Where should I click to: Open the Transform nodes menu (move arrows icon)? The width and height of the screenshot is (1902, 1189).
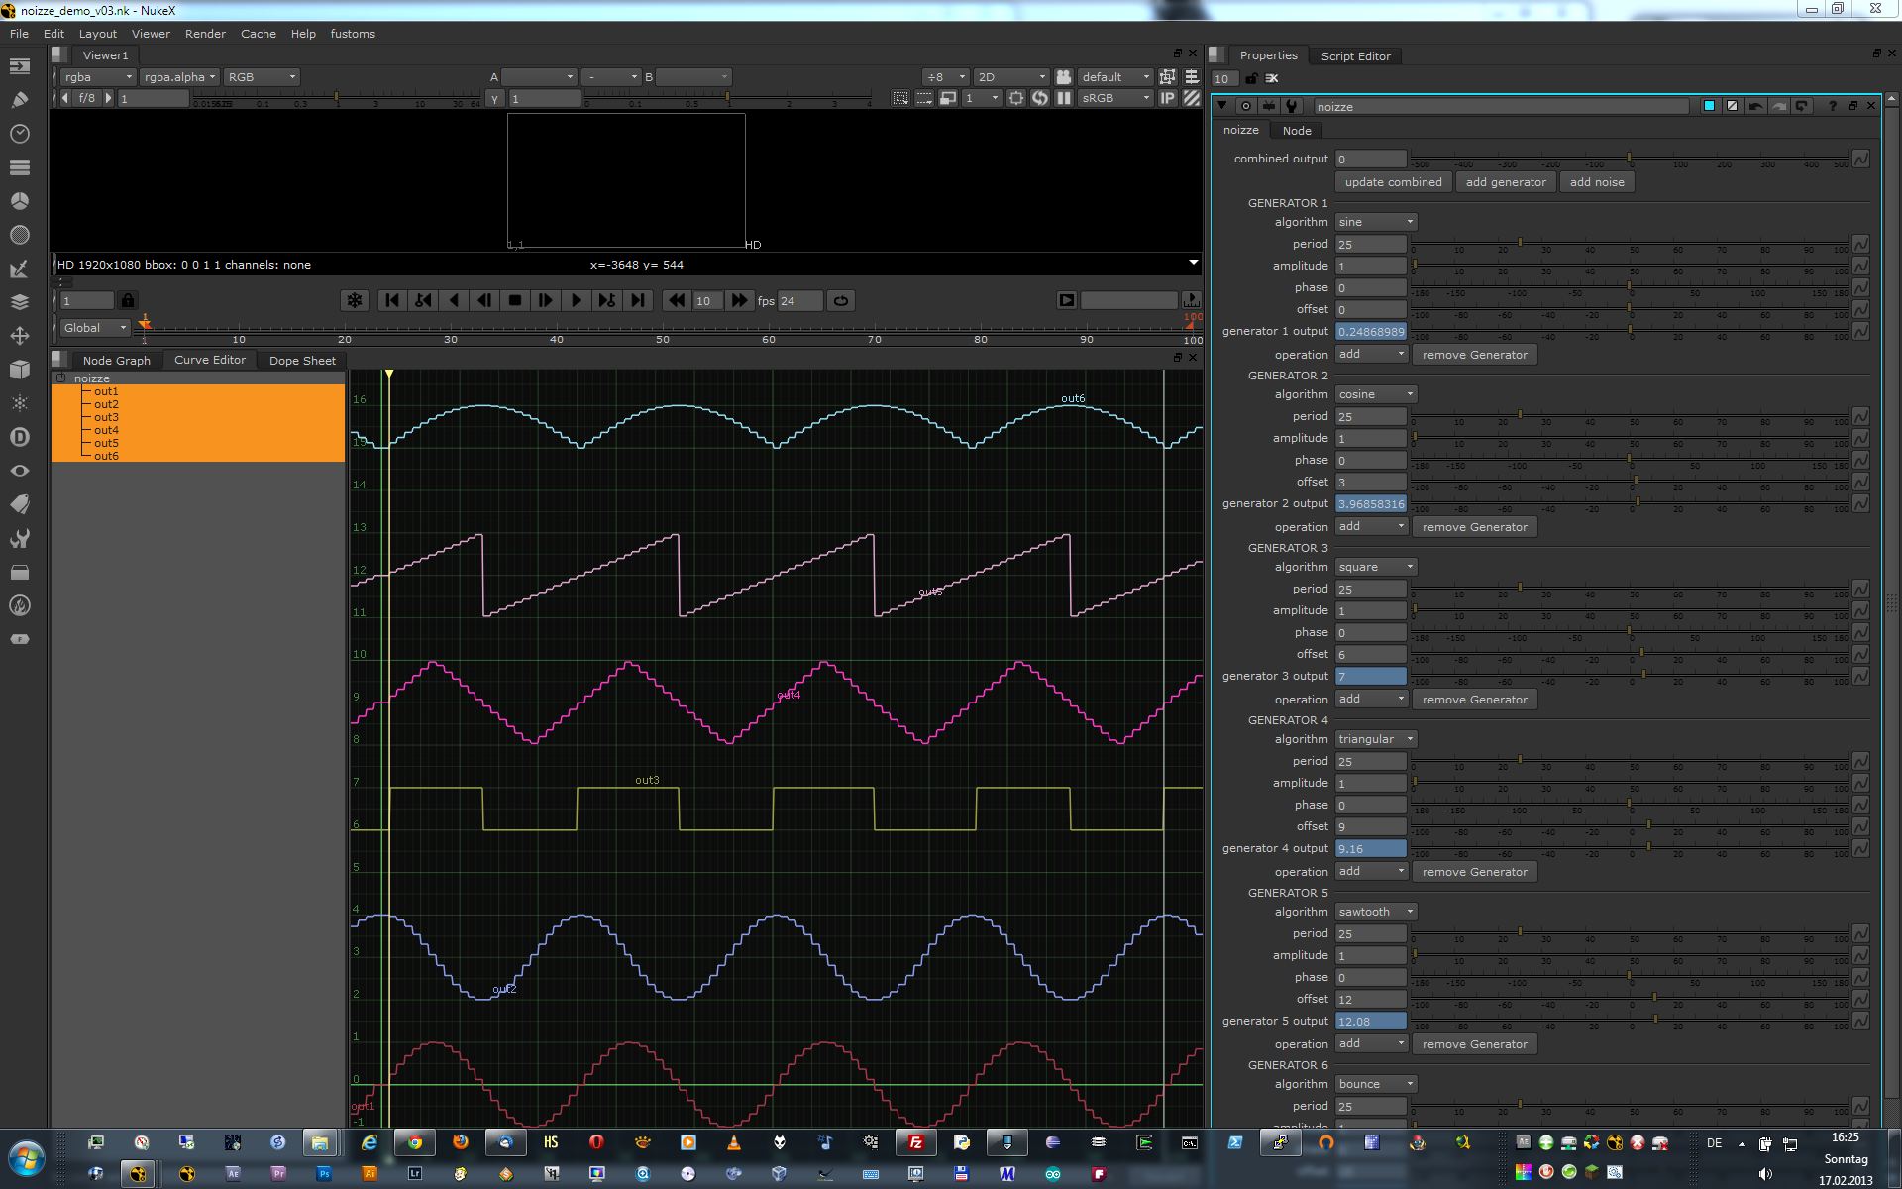click(19, 336)
